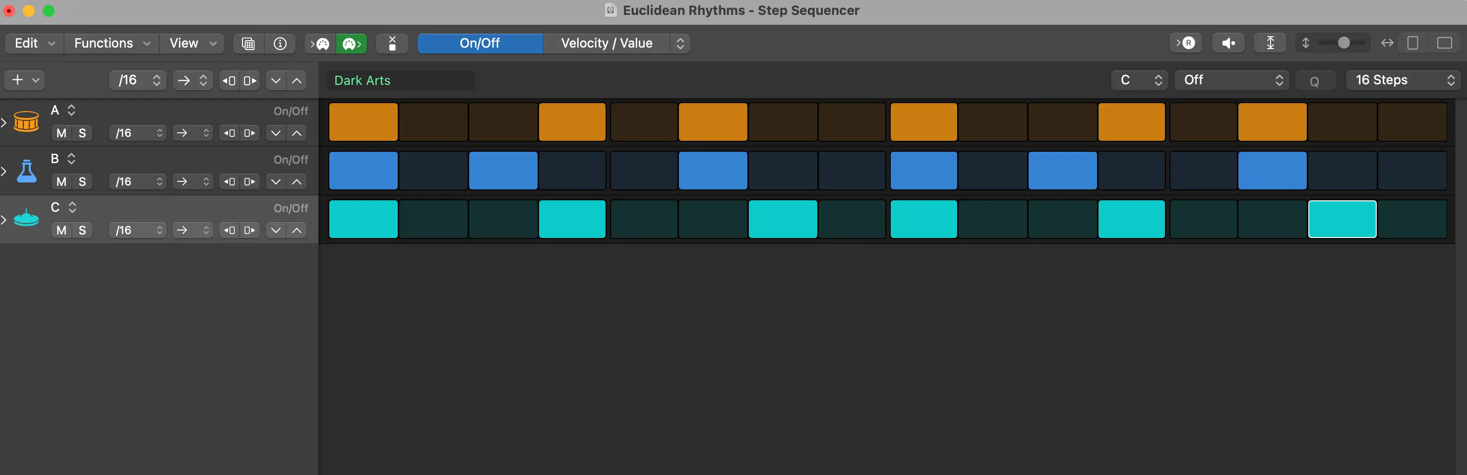The width and height of the screenshot is (1467, 475).
Task: Toggle first step of row C
Action: [363, 219]
